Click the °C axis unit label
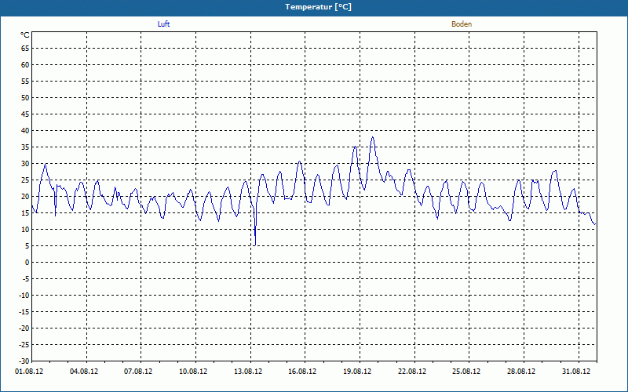628x392 pixels. point(25,35)
